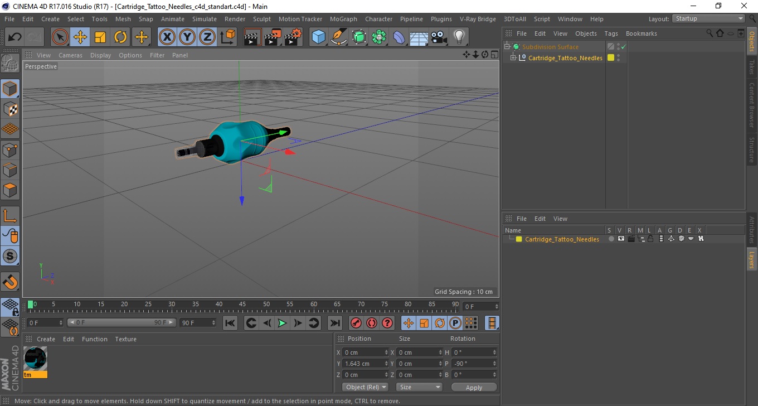
Task: Toggle layer lock for Cartridge_Tattoo_Needles
Action: pyautogui.click(x=650, y=239)
